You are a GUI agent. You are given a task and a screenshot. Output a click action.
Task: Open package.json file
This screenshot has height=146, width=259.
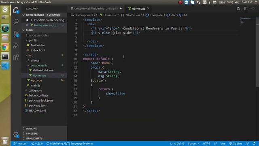click(x=44, y=105)
